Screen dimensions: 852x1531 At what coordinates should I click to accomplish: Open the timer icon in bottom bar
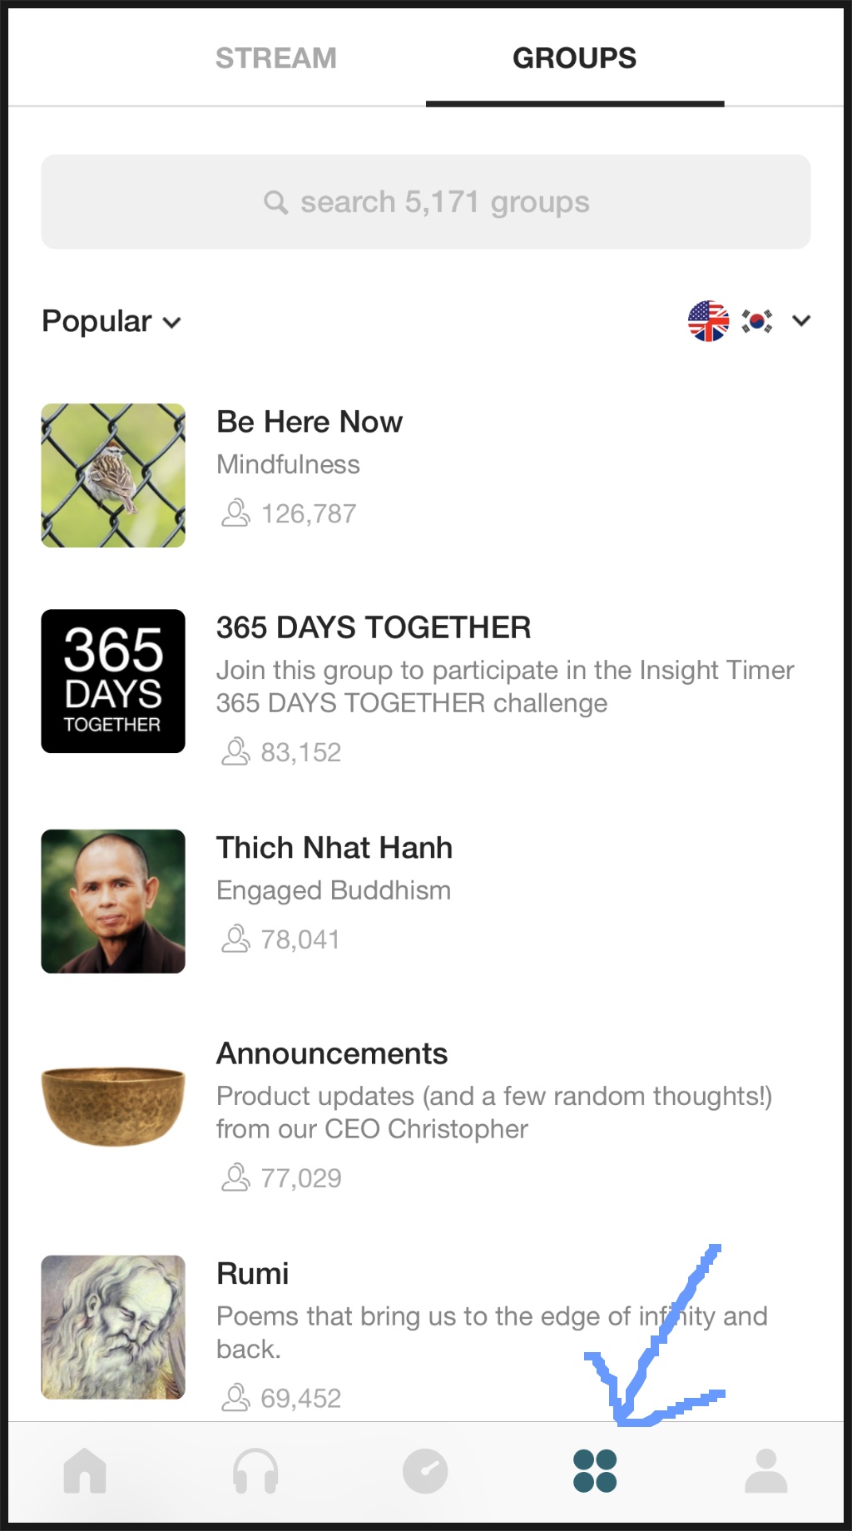tap(425, 1470)
